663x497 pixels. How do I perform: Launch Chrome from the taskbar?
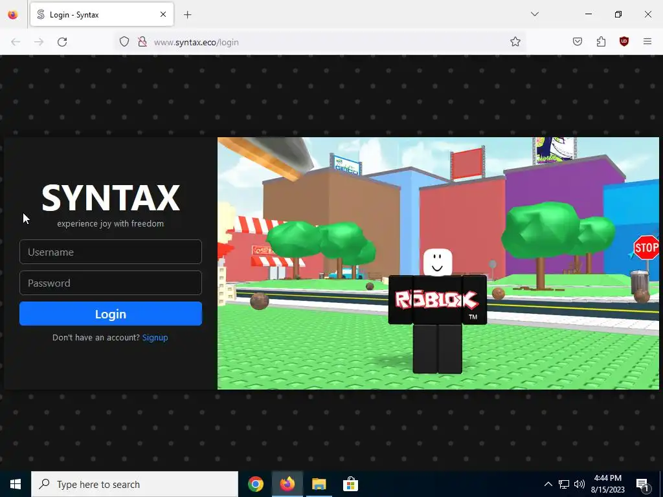(256, 484)
